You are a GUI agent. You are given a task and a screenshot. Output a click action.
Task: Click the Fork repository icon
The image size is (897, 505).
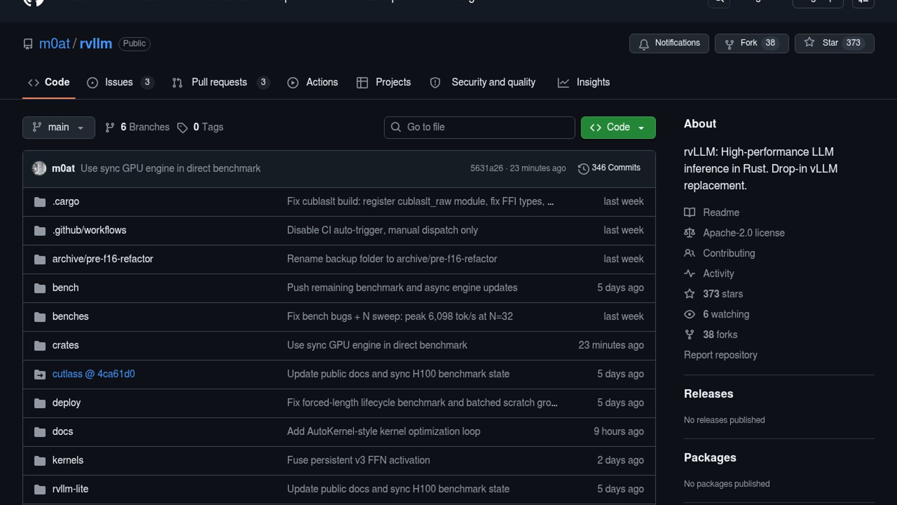pos(729,43)
